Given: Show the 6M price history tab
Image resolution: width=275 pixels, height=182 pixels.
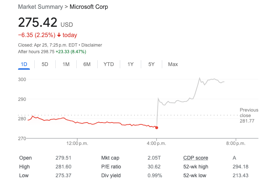Looking at the screenshot, I should pos(87,64).
